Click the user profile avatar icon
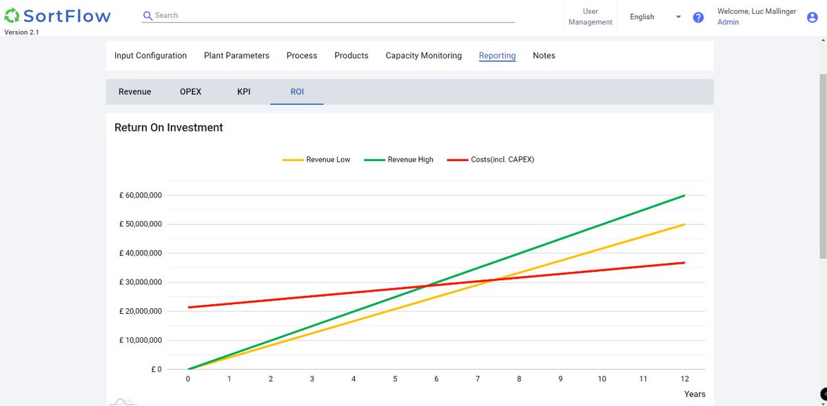This screenshot has height=406, width=827. pyautogui.click(x=811, y=17)
